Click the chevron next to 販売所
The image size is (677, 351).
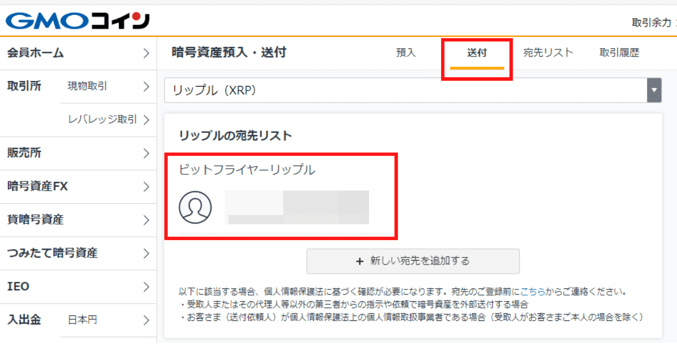[146, 154]
